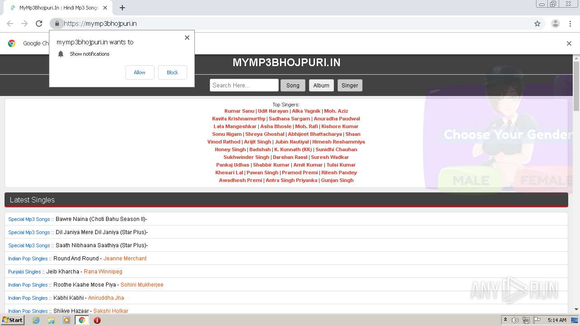Open the Sohini Mukherjee artist link
Viewport: 580px width, 326px height.
(142, 285)
